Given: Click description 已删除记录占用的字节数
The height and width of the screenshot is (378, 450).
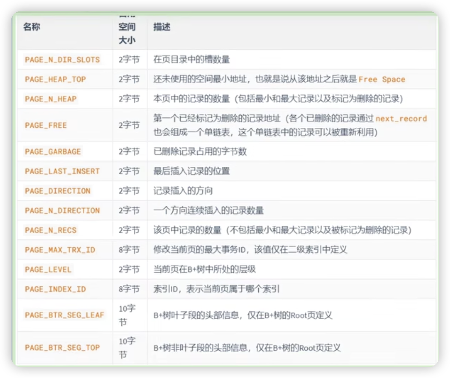Looking at the screenshot, I should (200, 151).
